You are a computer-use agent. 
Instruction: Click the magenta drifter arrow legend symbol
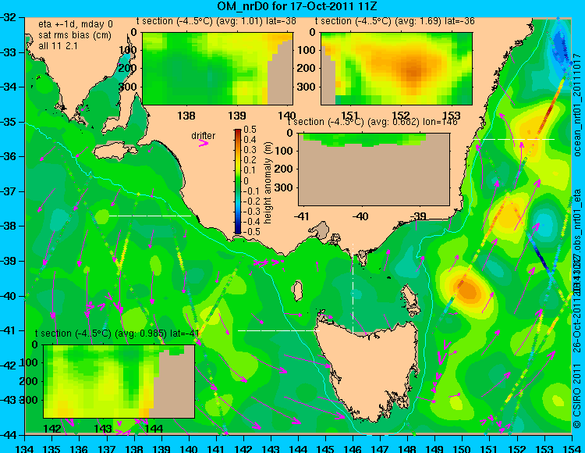point(204,143)
